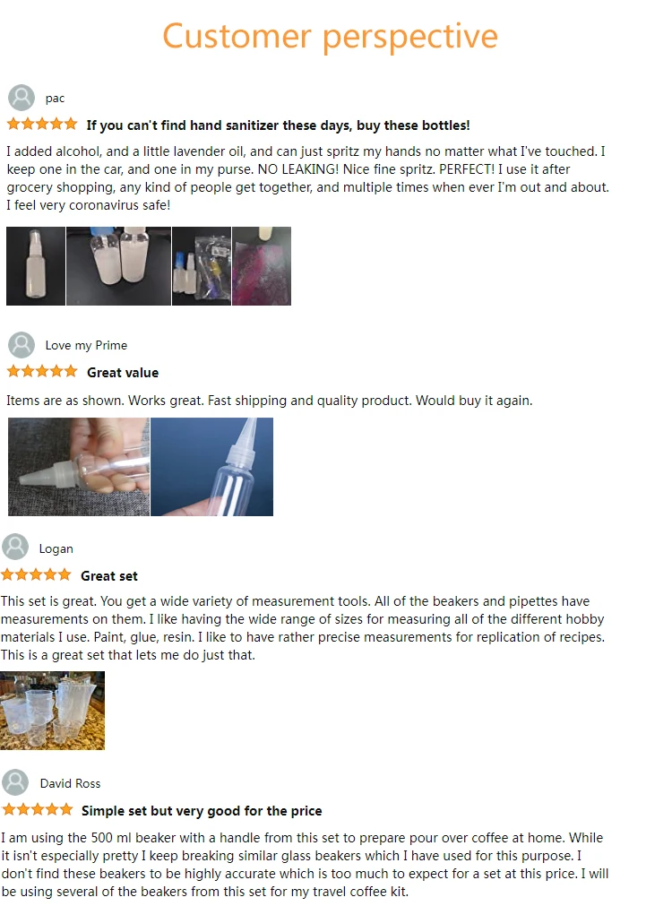This screenshot has width=672, height=906.
Task: Open pac's pink glitter photo
Action: tap(262, 266)
